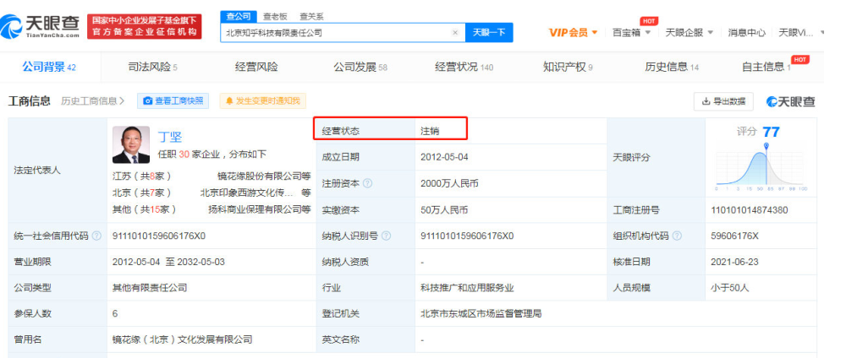Image resolution: width=846 pixels, height=358 pixels.
Task: Click the 2000万人民币 registered capital value
Action: pos(449,183)
